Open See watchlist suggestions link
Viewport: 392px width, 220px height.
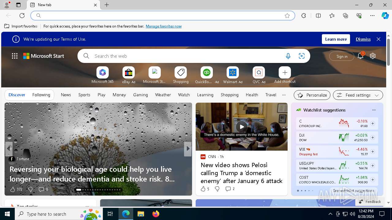click(x=354, y=190)
